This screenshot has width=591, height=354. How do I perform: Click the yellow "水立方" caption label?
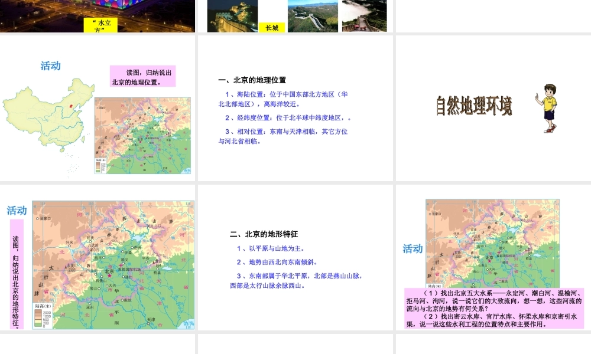100,25
